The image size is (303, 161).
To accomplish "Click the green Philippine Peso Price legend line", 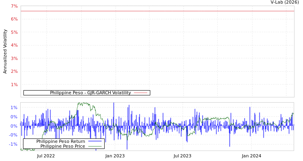I will [95, 146].
